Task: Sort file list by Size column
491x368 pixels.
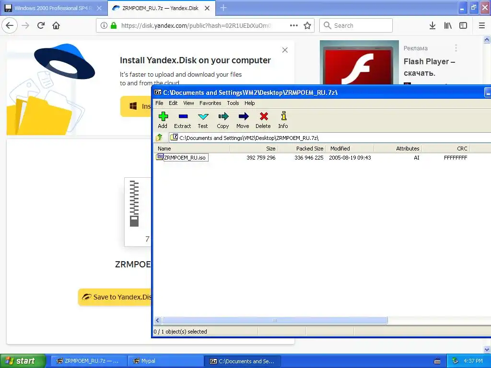Action: [x=254, y=149]
